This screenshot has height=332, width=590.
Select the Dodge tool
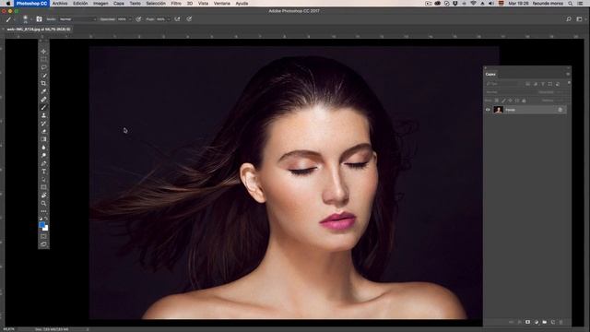pyautogui.click(x=43, y=155)
